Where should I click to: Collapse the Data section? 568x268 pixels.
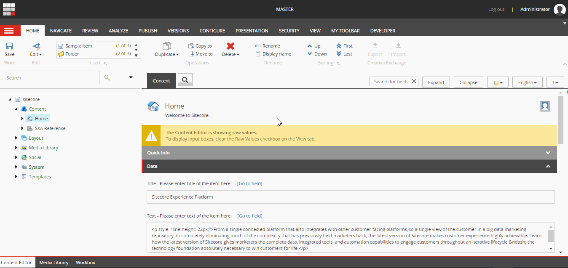pos(349,166)
